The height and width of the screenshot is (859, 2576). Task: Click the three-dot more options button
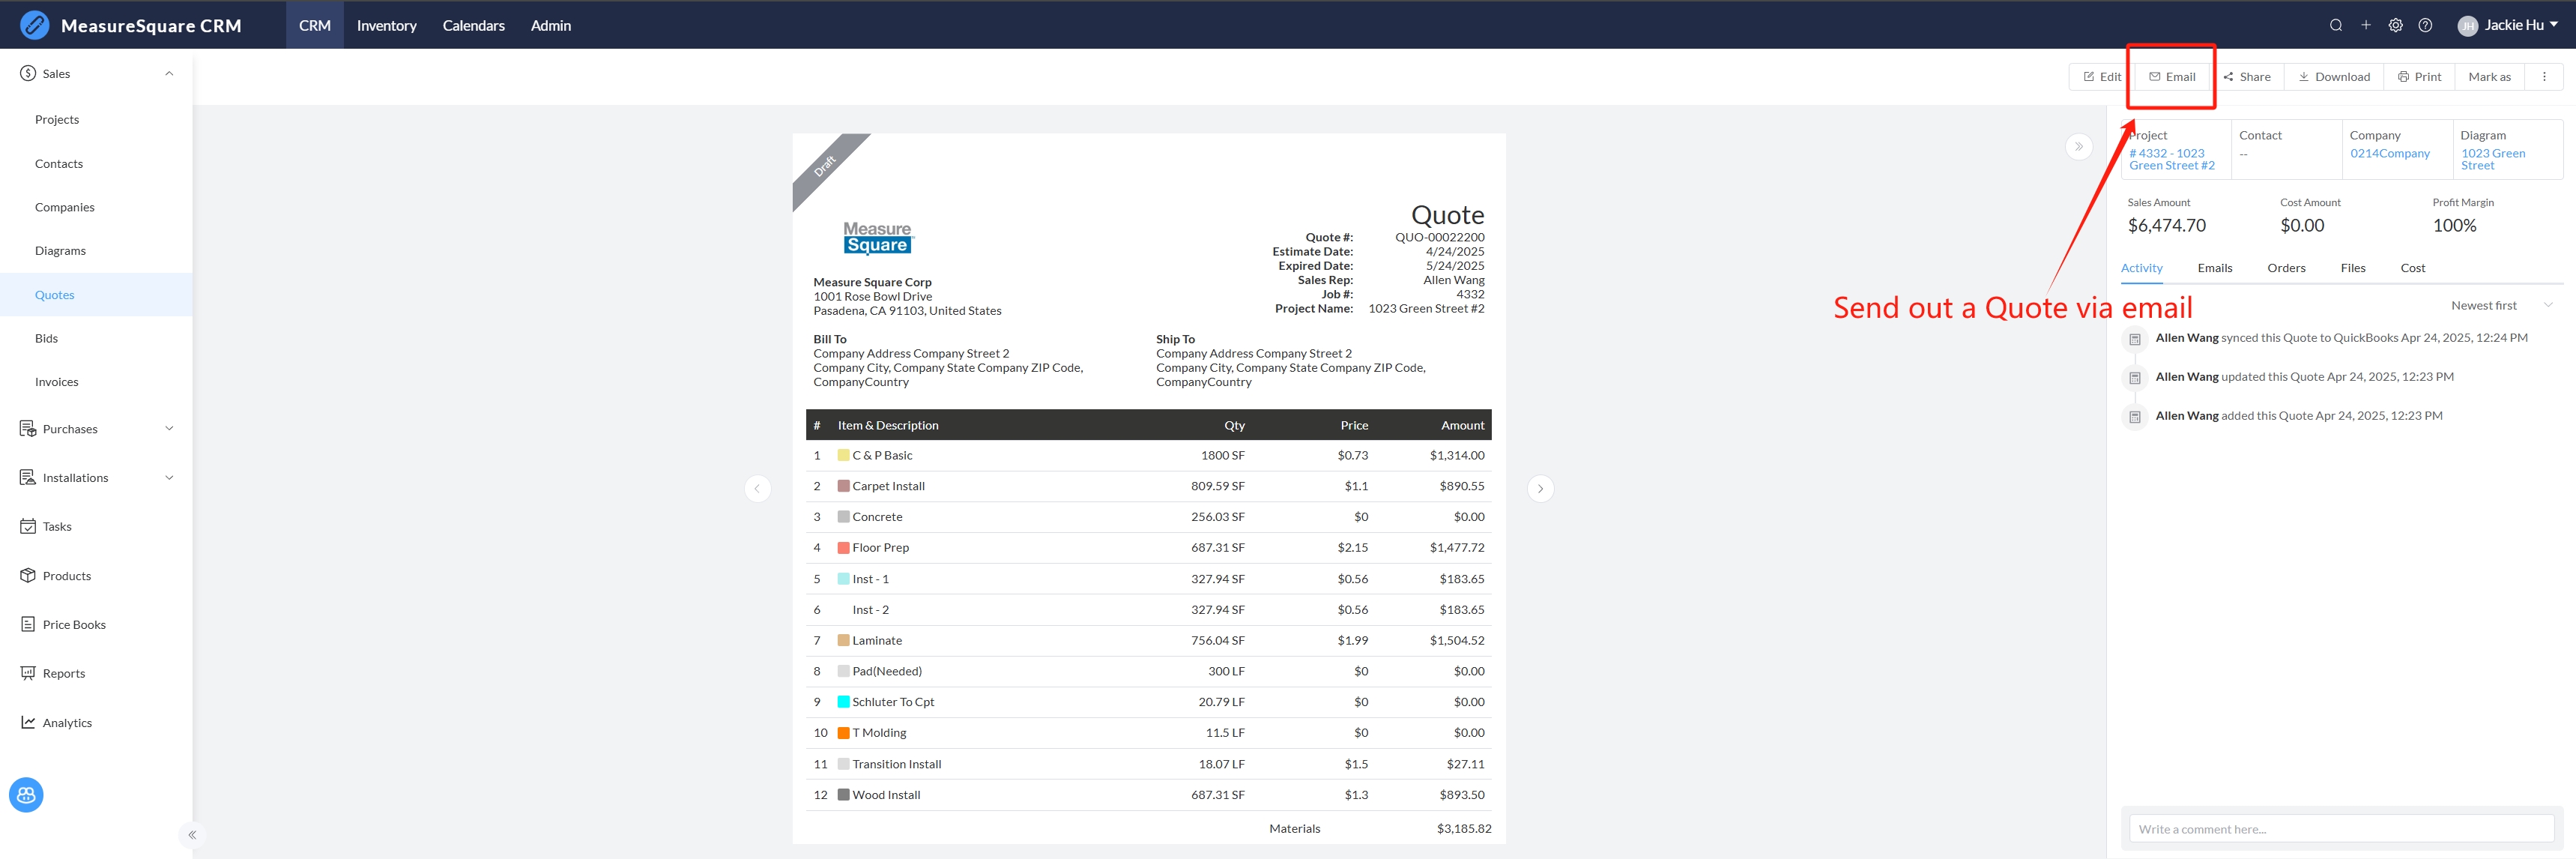(2544, 77)
